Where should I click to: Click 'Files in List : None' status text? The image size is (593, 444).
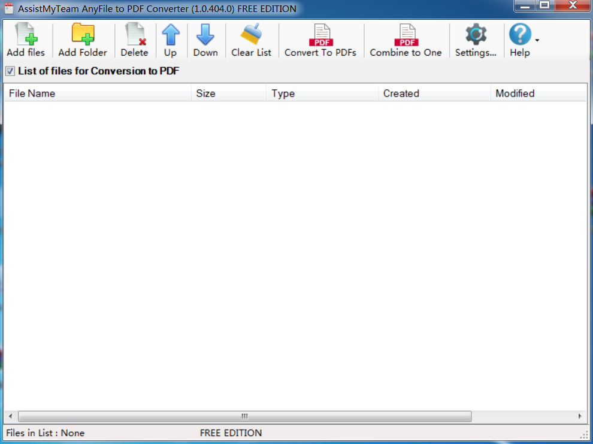46,433
